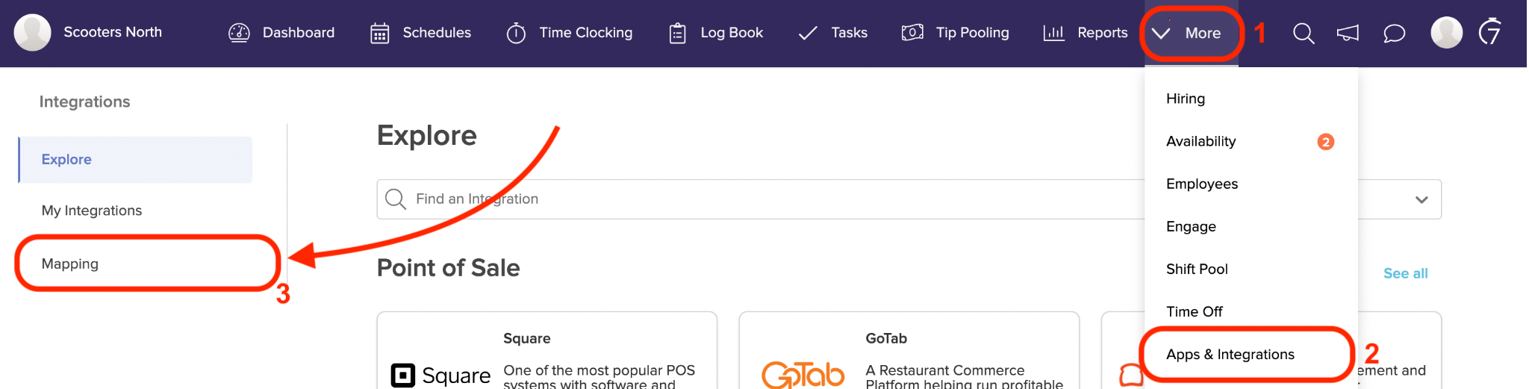This screenshot has width=1529, height=389.
Task: Click the user profile avatar
Action: coord(1446,33)
